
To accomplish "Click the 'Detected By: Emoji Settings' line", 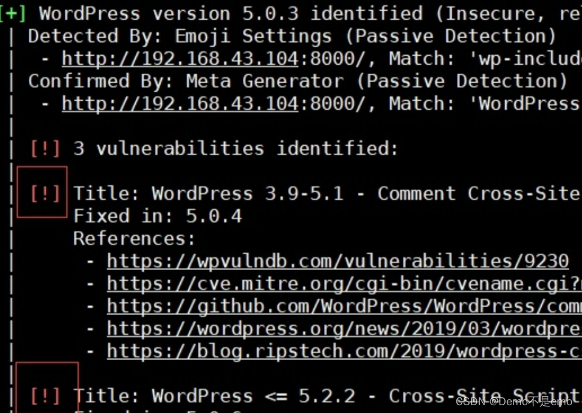I will tap(292, 36).
